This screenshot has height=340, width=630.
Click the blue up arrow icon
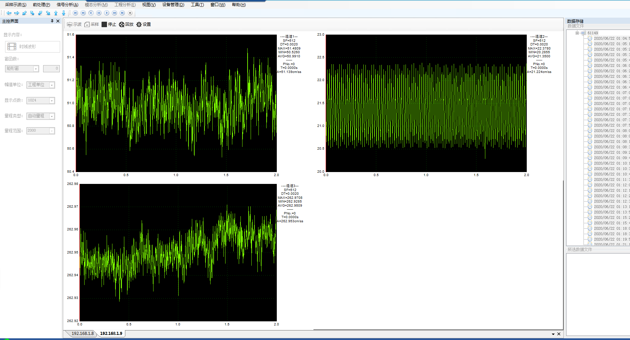click(x=56, y=13)
